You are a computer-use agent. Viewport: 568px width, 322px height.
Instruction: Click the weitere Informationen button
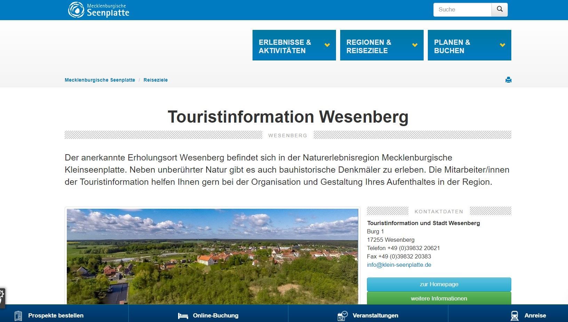click(x=439, y=298)
